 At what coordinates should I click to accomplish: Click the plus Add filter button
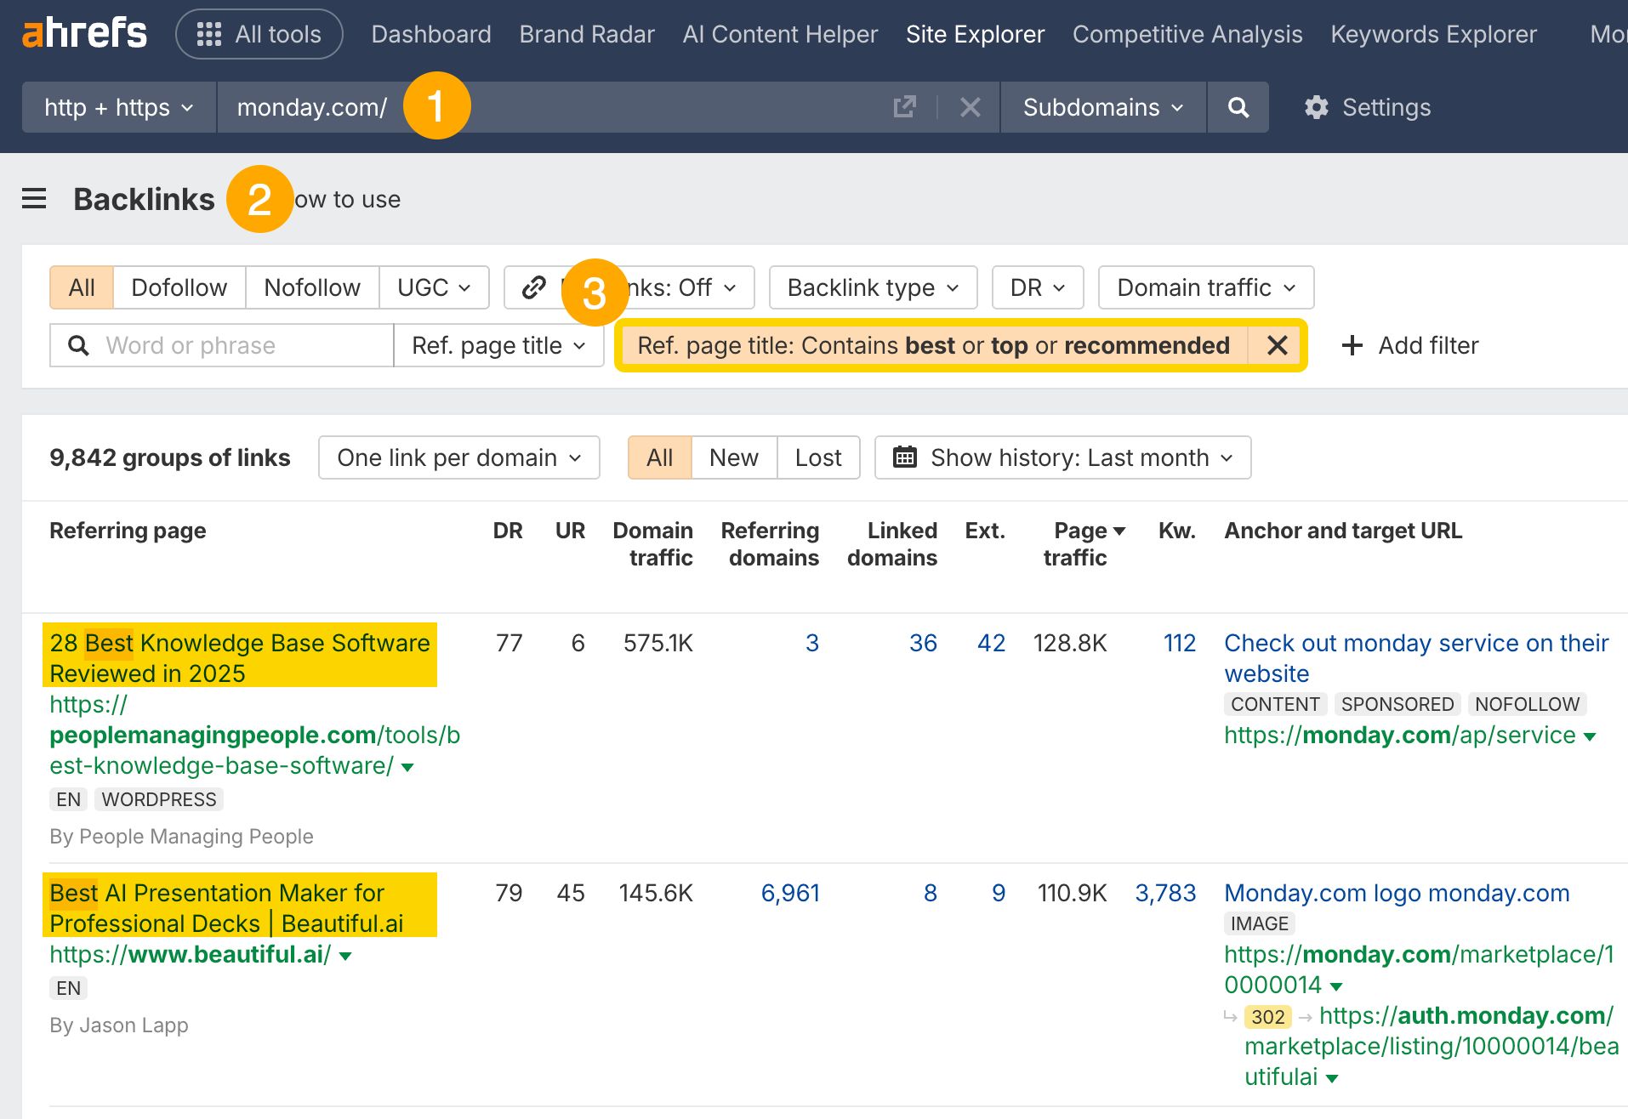coord(1409,345)
